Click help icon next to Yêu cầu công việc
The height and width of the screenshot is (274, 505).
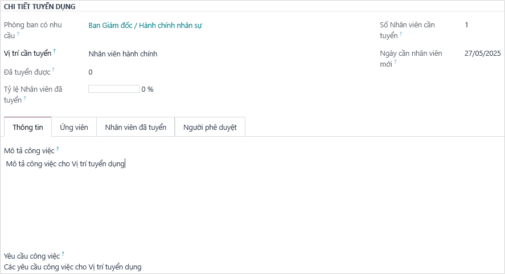tap(63, 254)
